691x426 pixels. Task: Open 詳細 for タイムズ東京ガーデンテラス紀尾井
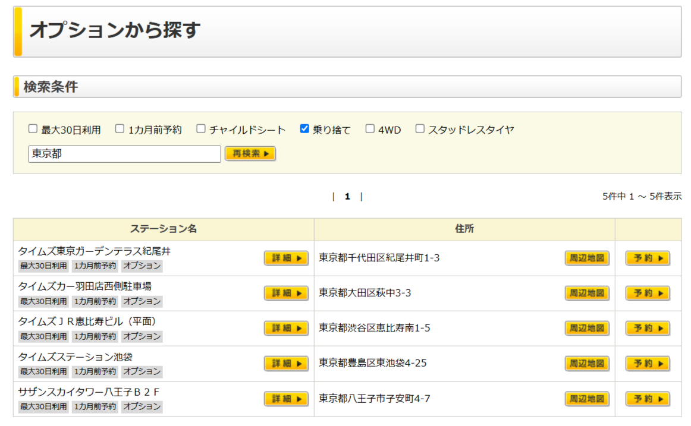pos(286,258)
